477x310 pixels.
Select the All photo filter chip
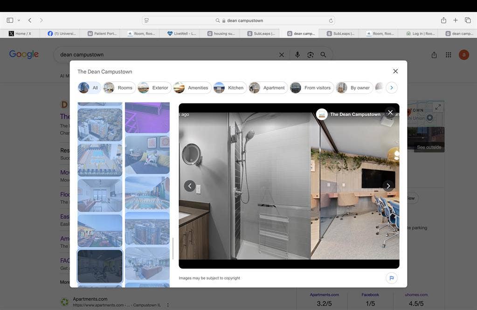click(89, 88)
